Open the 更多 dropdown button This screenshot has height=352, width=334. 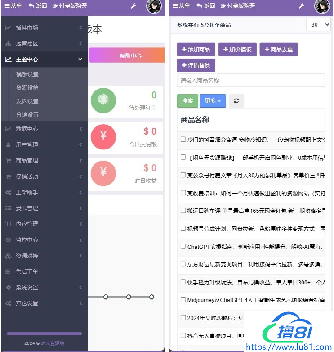(x=213, y=101)
